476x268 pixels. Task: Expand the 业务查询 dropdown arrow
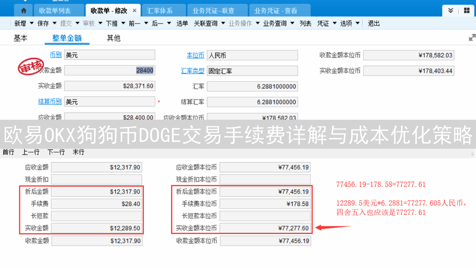click(292, 23)
